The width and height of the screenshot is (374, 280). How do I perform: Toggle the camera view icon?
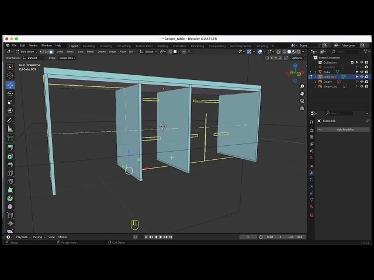tap(302, 101)
